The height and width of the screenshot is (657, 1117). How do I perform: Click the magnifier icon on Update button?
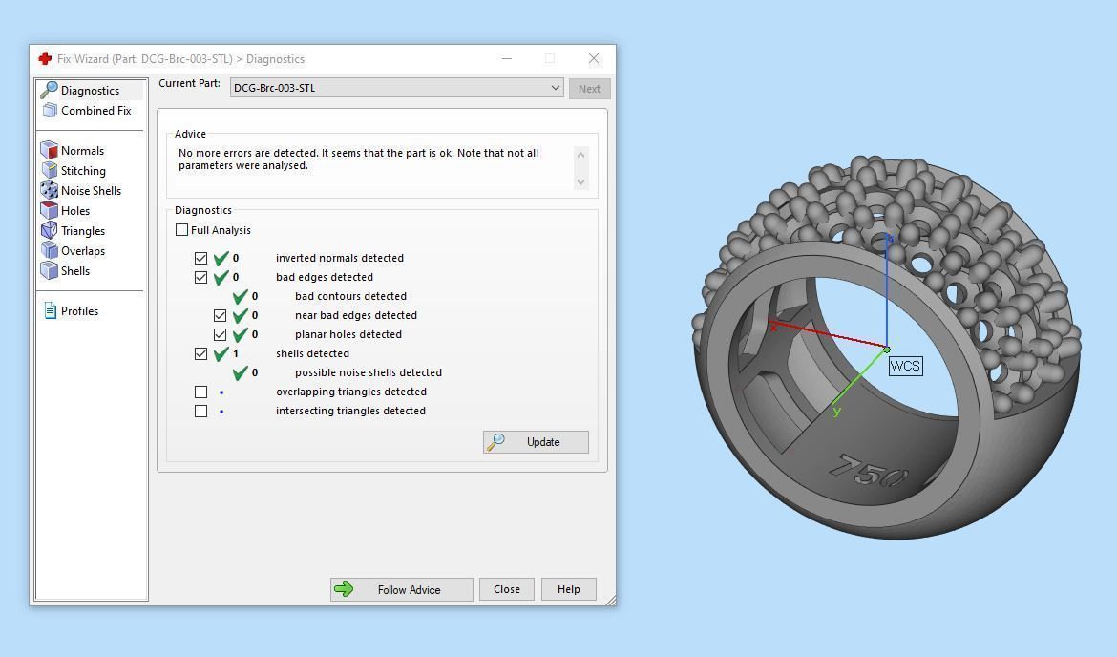pyautogui.click(x=495, y=442)
